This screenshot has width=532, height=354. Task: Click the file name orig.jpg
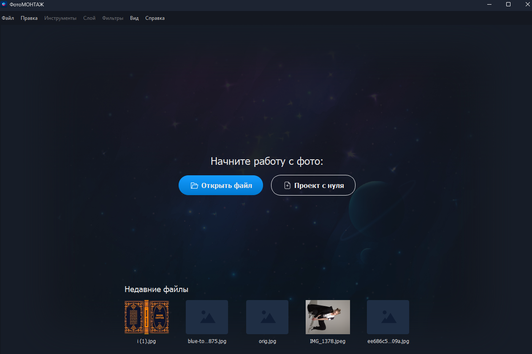coord(267,341)
